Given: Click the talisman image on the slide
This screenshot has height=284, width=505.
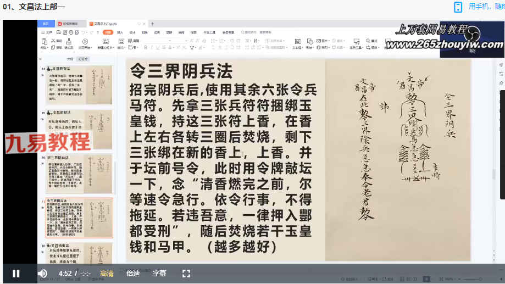Looking at the screenshot, I should pyautogui.click(x=398, y=160).
